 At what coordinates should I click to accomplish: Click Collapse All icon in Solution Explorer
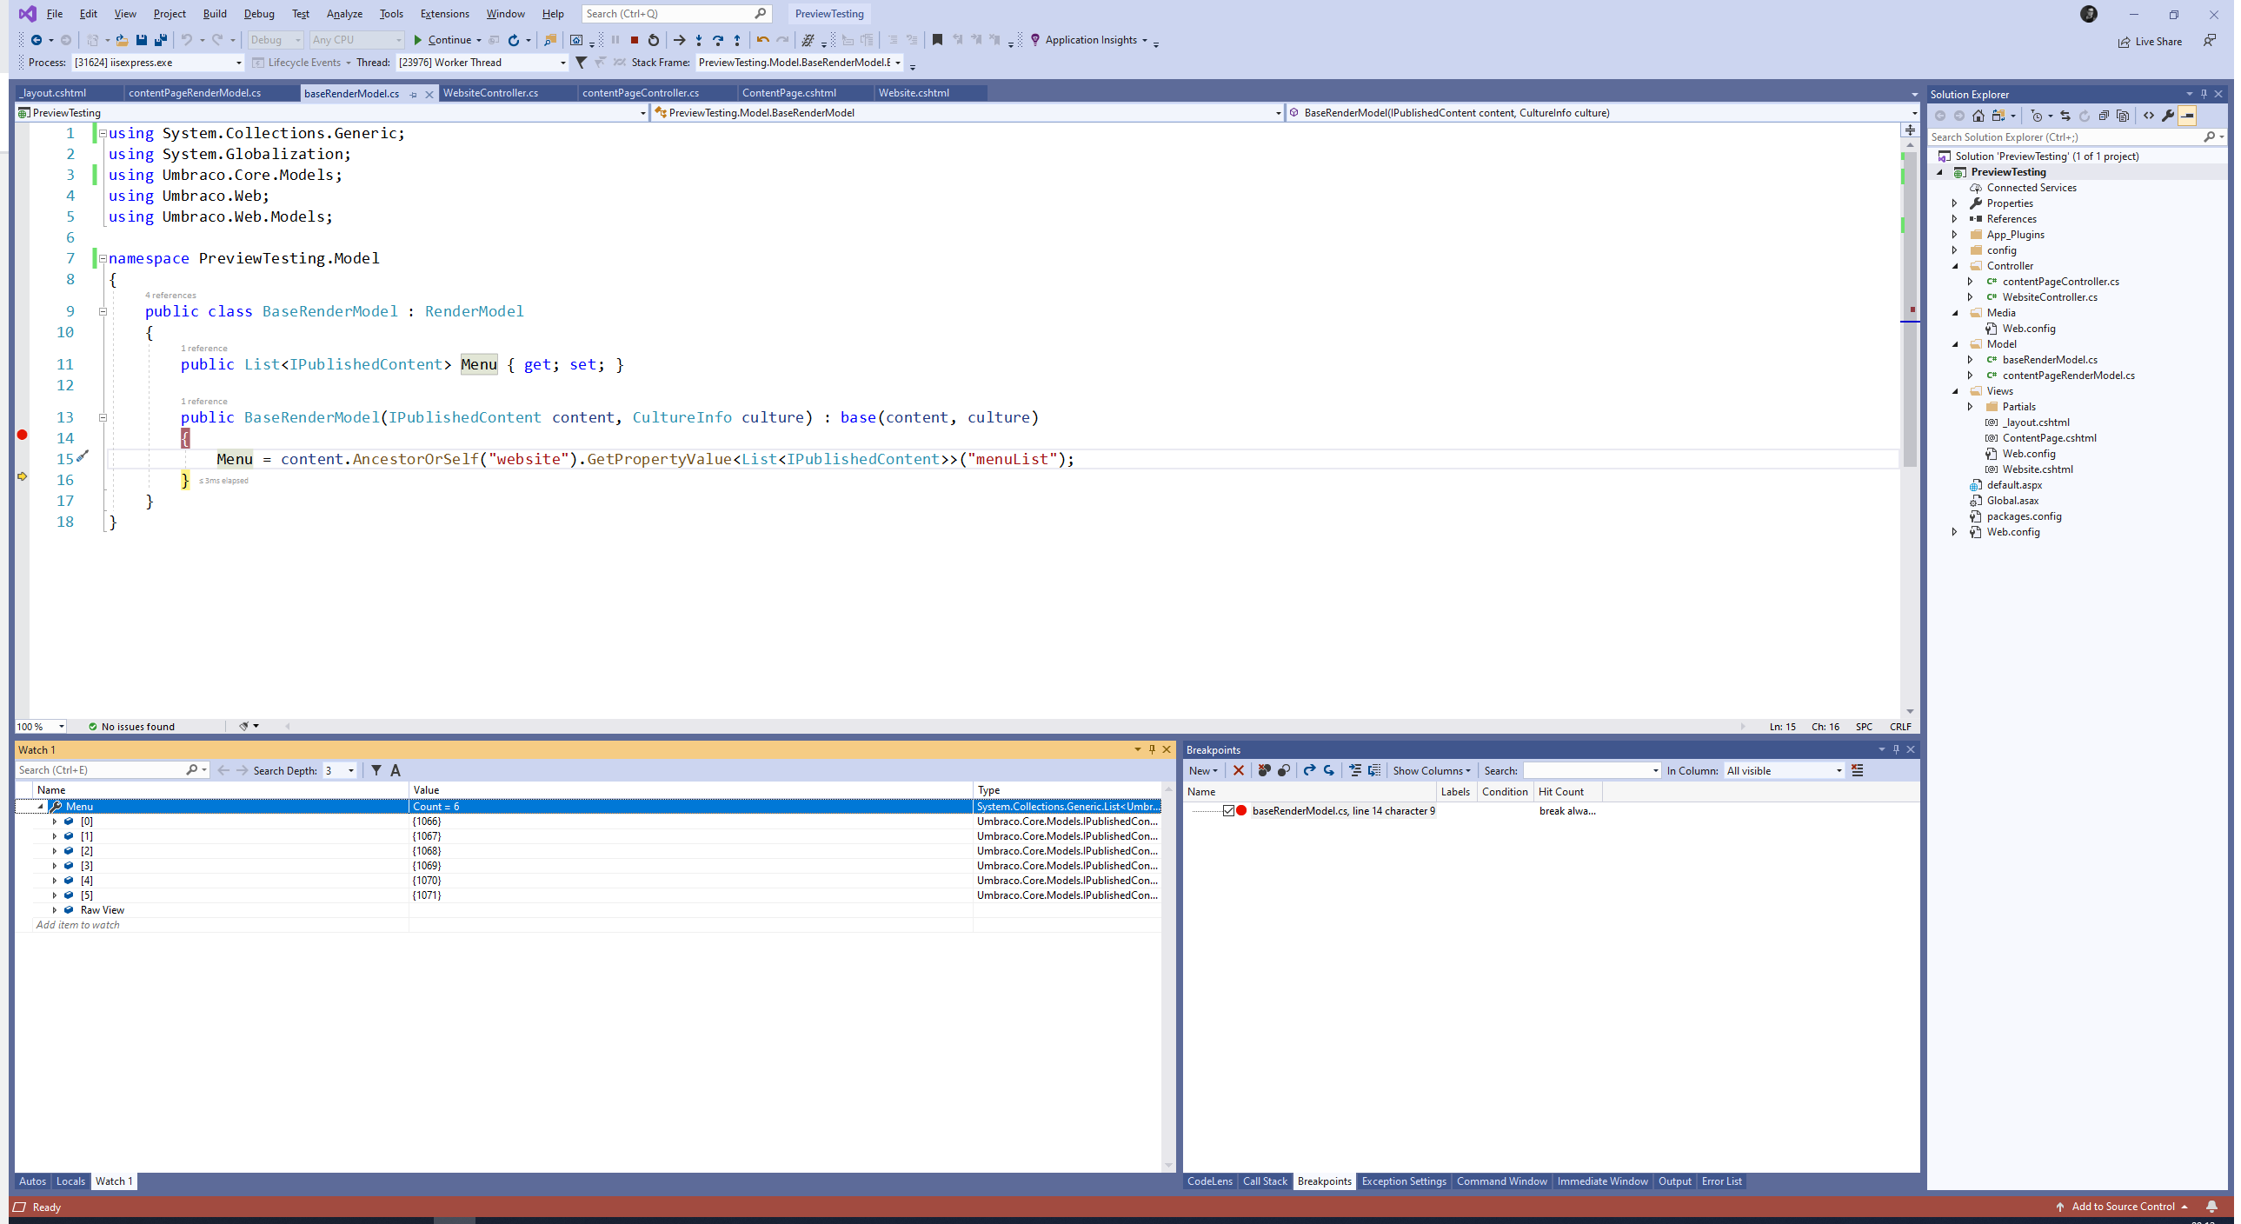coord(2104,116)
